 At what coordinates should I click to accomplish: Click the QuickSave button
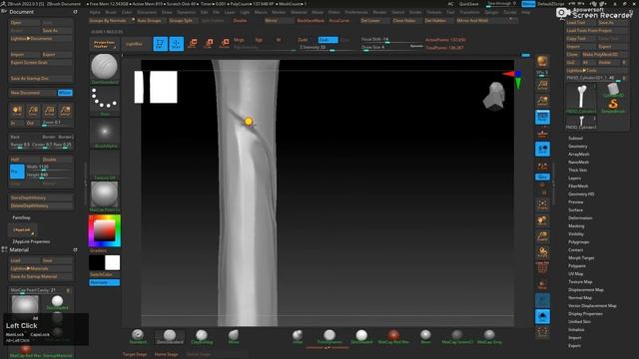pyautogui.click(x=469, y=4)
